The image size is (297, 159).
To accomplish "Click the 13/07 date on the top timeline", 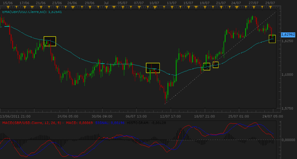I will coord(171,3).
